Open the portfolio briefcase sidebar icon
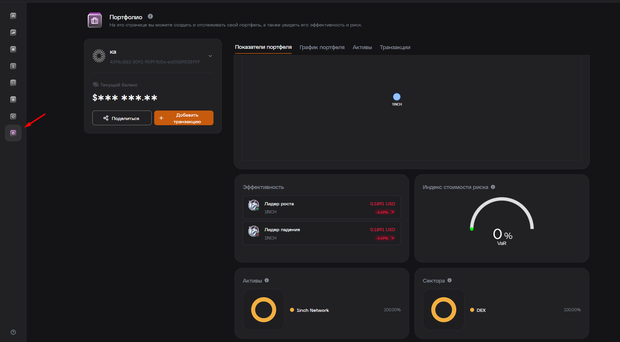The height and width of the screenshot is (342, 620). [13, 133]
